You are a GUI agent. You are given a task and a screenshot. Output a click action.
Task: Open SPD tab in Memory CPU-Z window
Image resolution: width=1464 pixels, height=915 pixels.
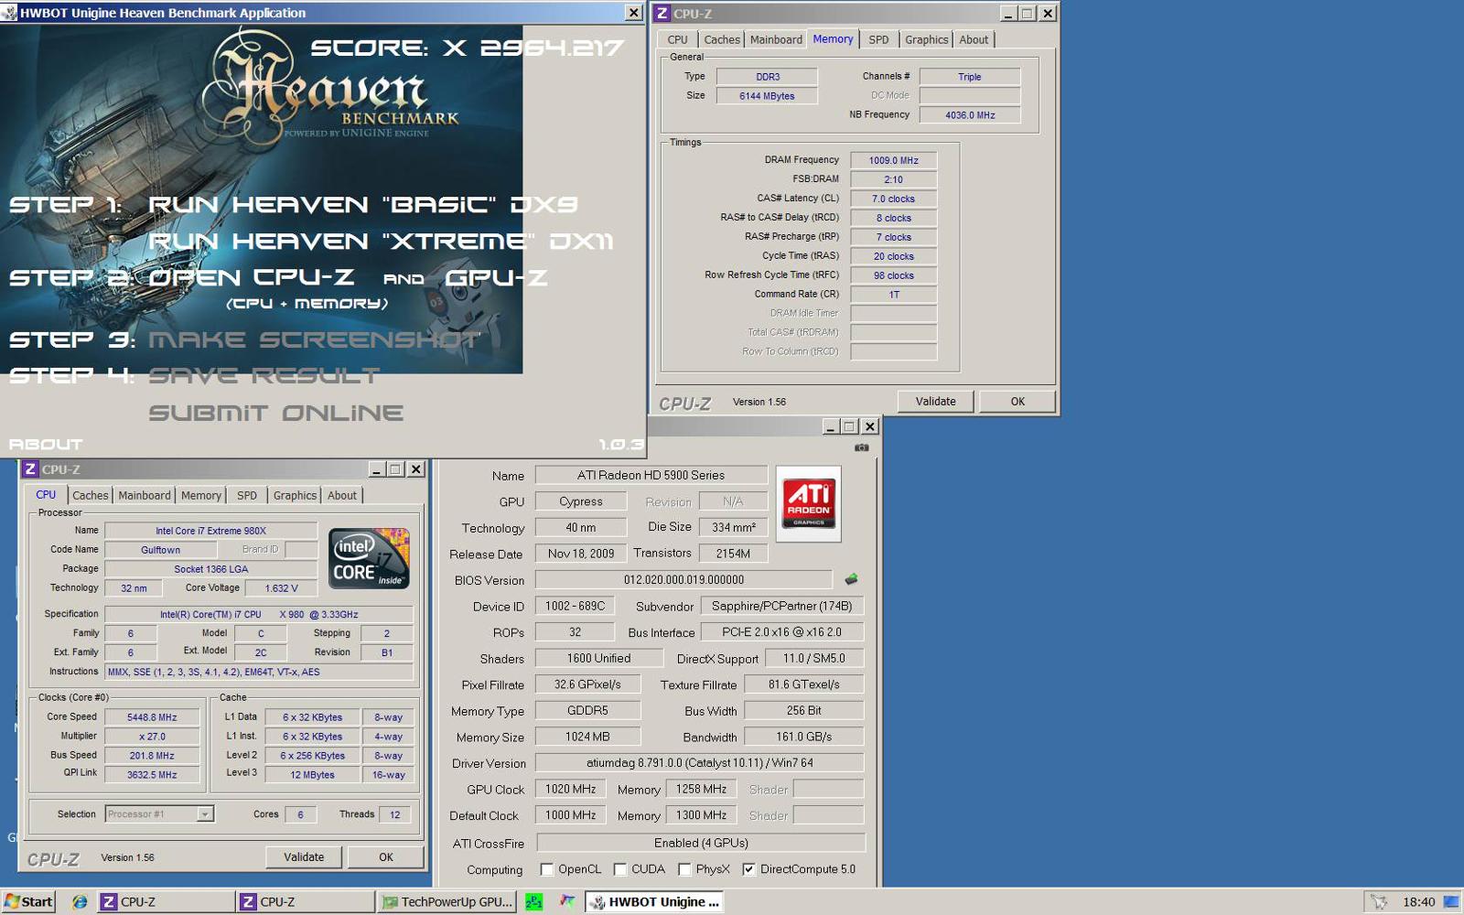(x=878, y=39)
